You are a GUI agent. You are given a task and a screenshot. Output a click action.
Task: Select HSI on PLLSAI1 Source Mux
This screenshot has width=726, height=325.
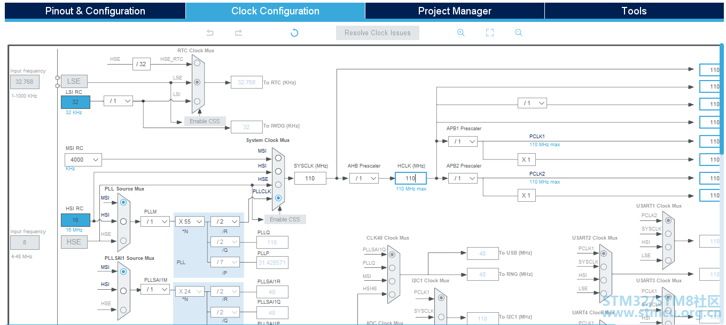[x=123, y=291]
